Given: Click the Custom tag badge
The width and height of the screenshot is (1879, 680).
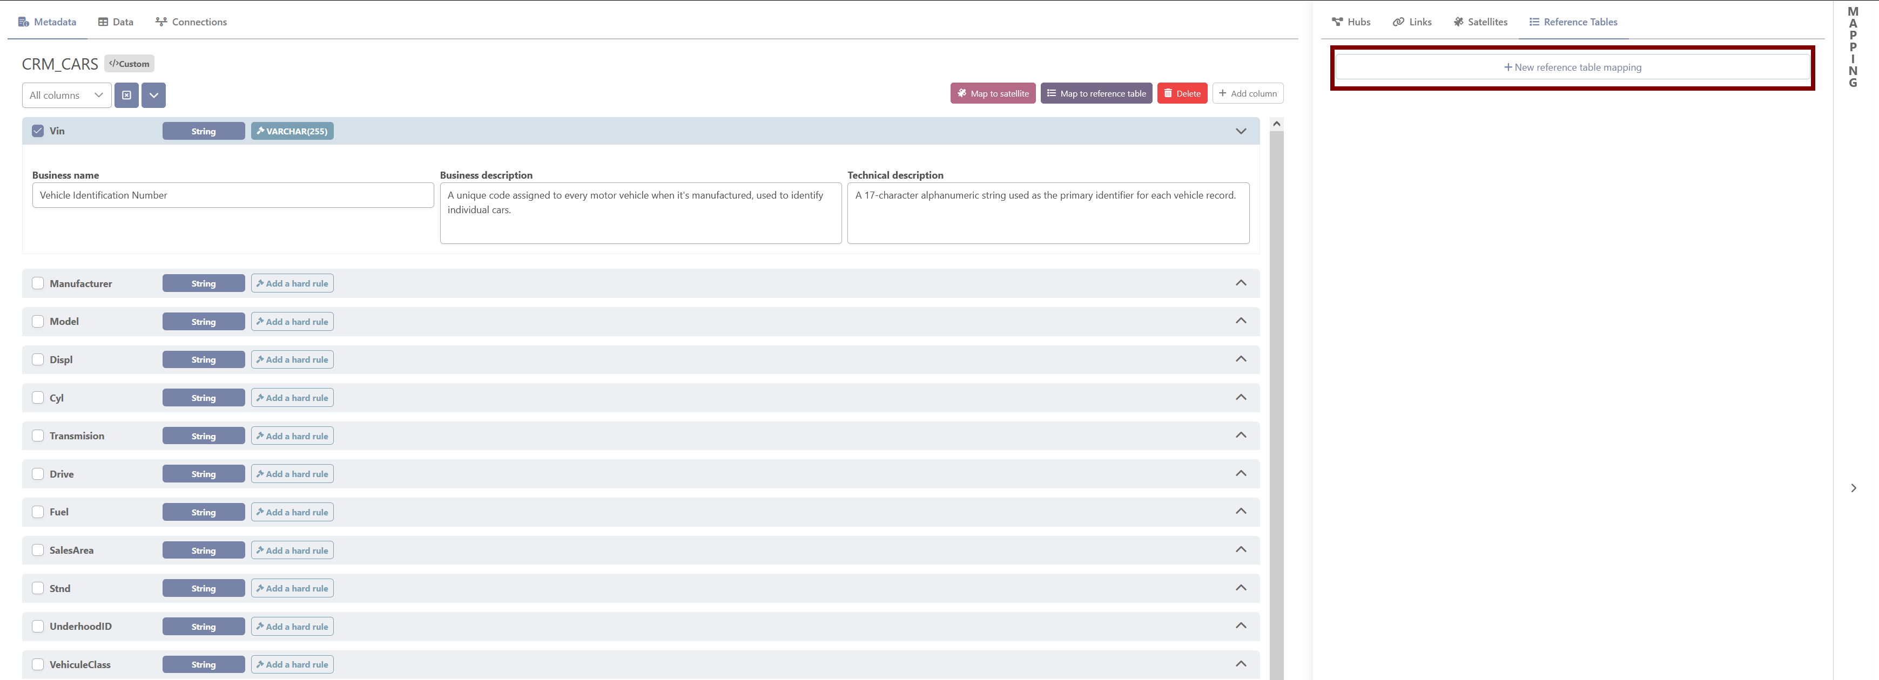Looking at the screenshot, I should coord(129,64).
